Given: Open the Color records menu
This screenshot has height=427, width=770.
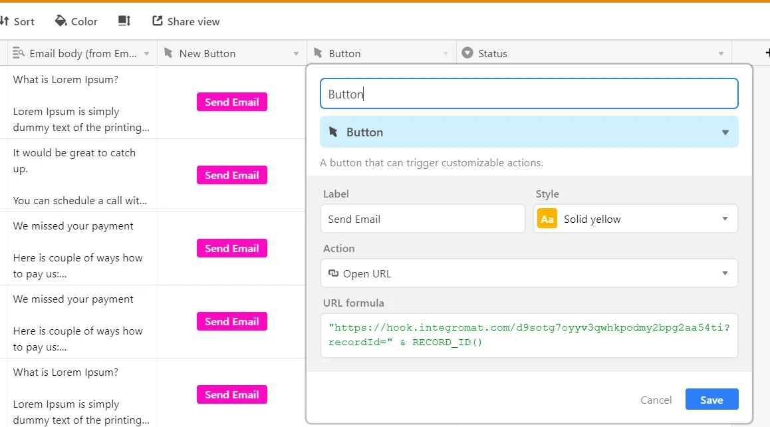Looking at the screenshot, I should point(76,21).
